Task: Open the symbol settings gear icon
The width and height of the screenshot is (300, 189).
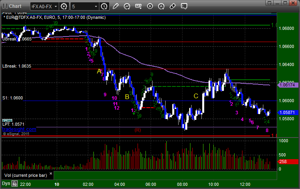Action: click(64, 6)
